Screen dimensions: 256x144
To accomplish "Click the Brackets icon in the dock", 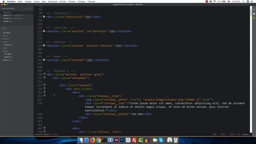I will pyautogui.click(x=110, y=140).
